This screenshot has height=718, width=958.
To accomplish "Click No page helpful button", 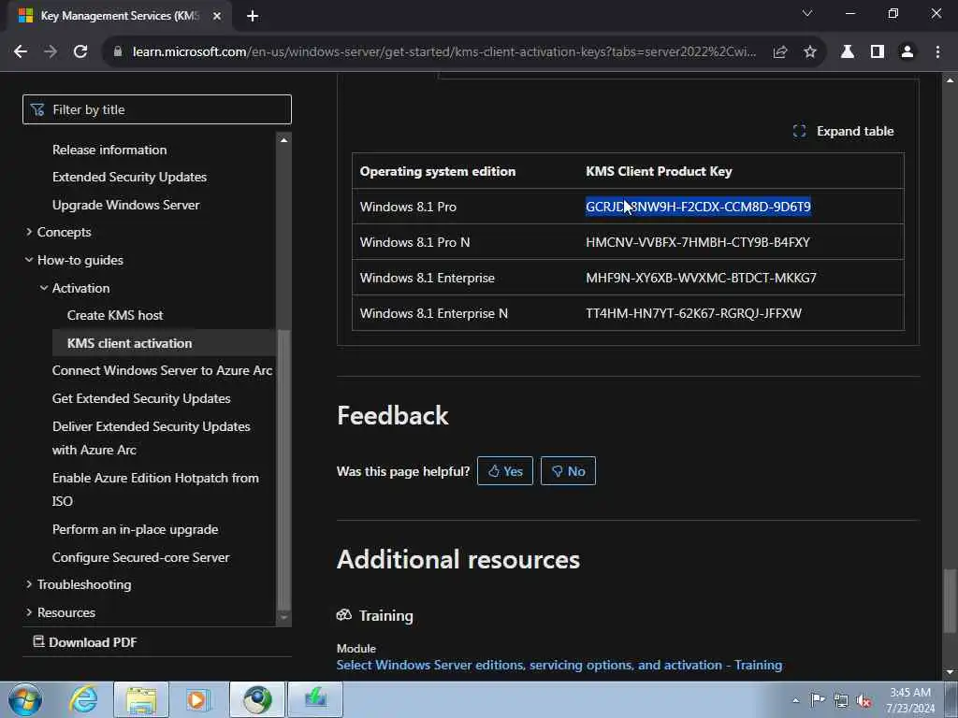I will pyautogui.click(x=568, y=471).
